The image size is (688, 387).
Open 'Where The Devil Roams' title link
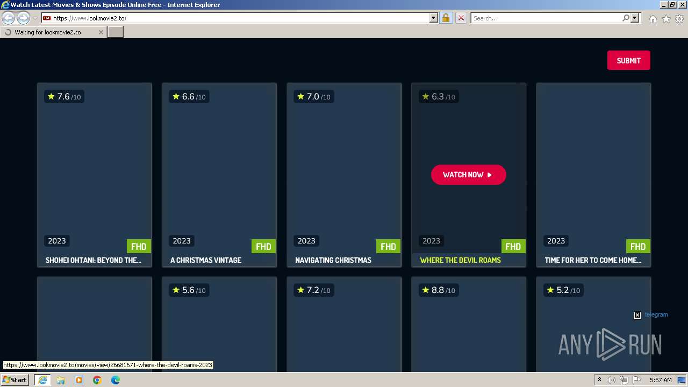point(460,260)
